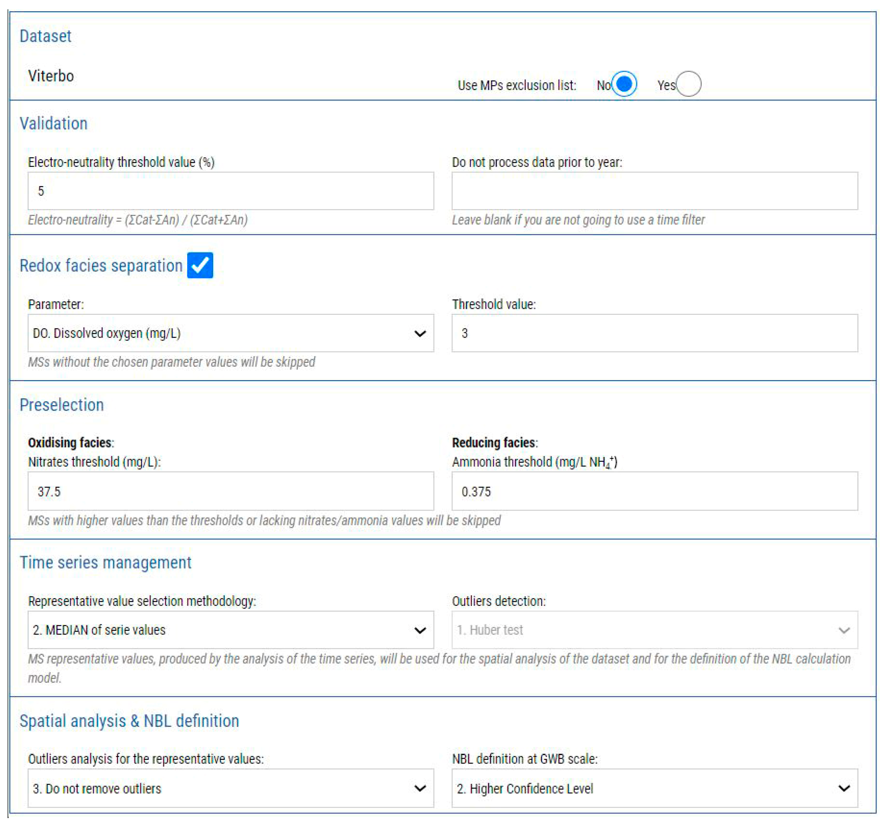This screenshot has width=886, height=824.
Task: Click the Do not process data prior to year field
Action: tap(654, 191)
